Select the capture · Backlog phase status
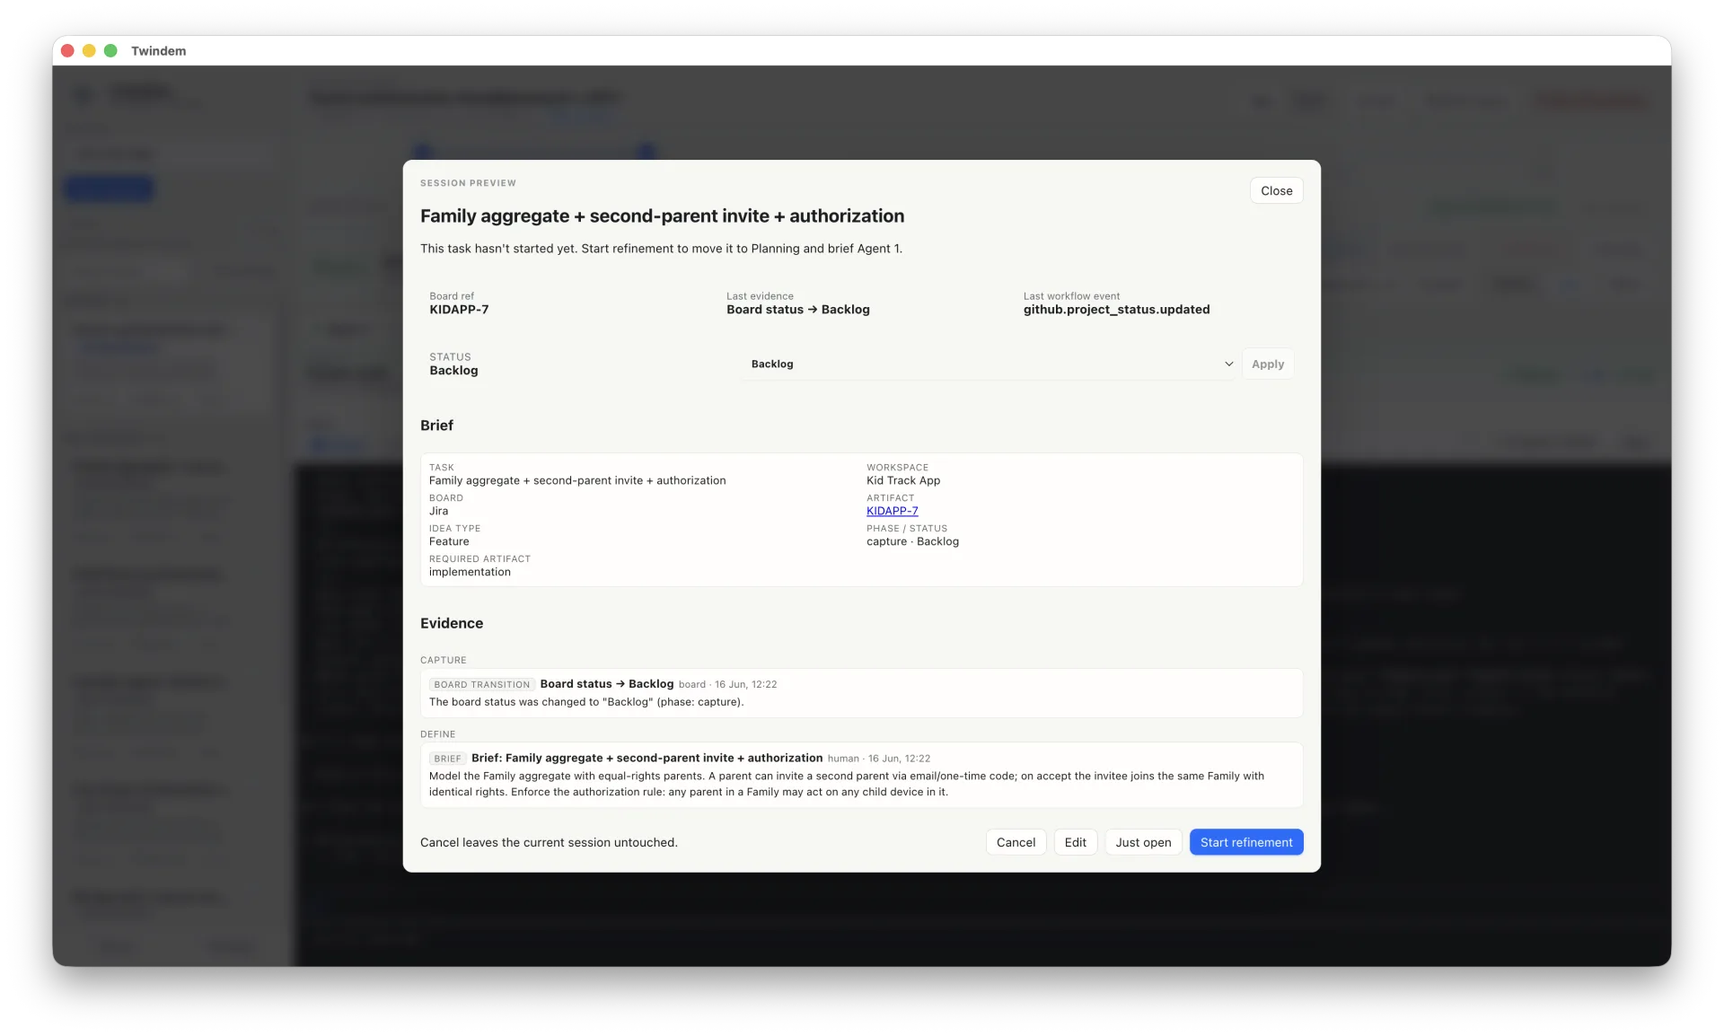Viewport: 1724px width, 1036px height. click(x=912, y=541)
